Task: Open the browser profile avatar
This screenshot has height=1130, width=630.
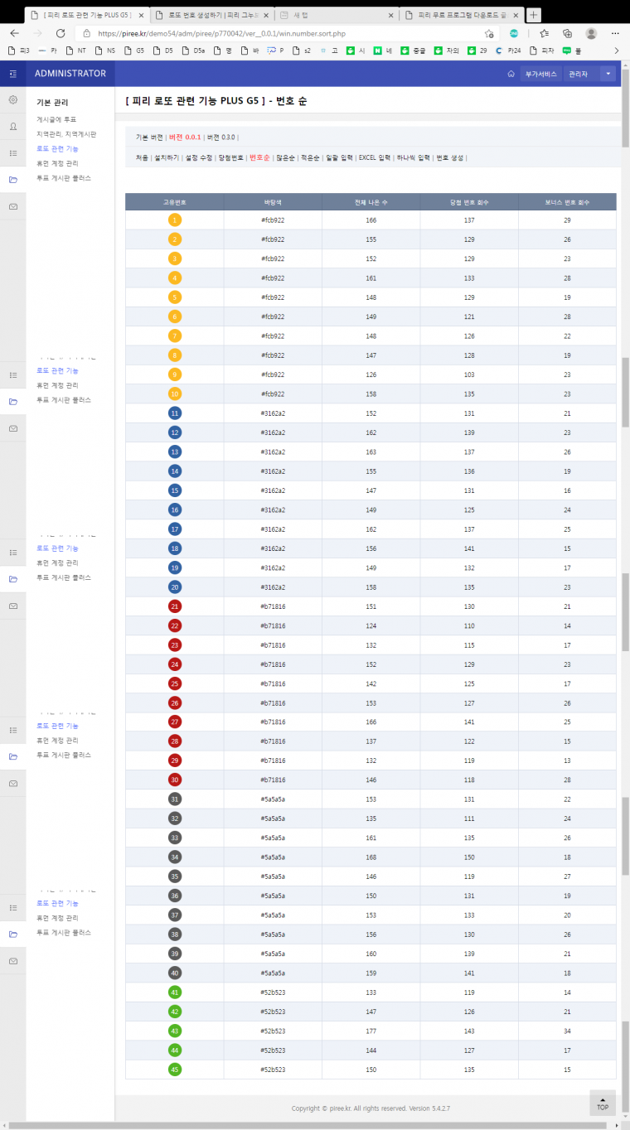Action: (591, 33)
